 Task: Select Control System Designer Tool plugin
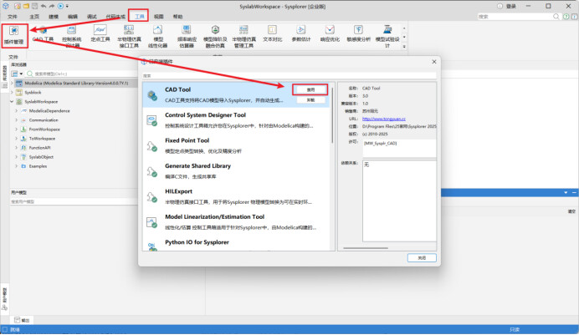click(x=236, y=120)
